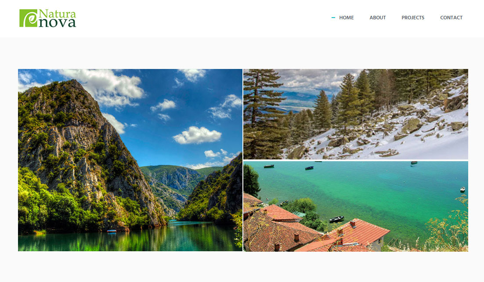Open the PROJECTS menu item

(x=413, y=18)
